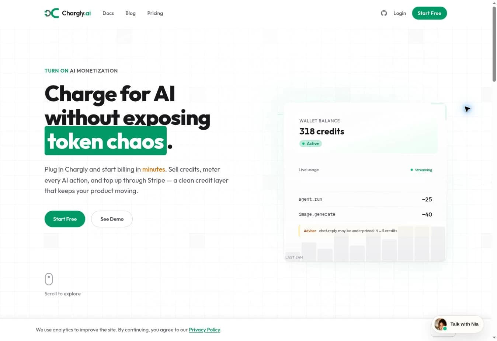Open the GitHub repository icon
Viewport: 497px width, 341px height.
[384, 13]
